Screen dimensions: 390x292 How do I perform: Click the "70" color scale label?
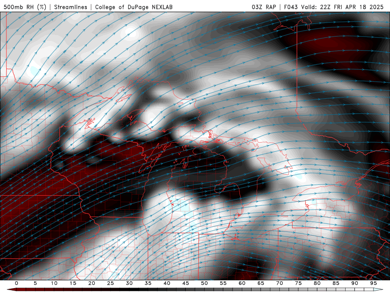click(x=279, y=283)
